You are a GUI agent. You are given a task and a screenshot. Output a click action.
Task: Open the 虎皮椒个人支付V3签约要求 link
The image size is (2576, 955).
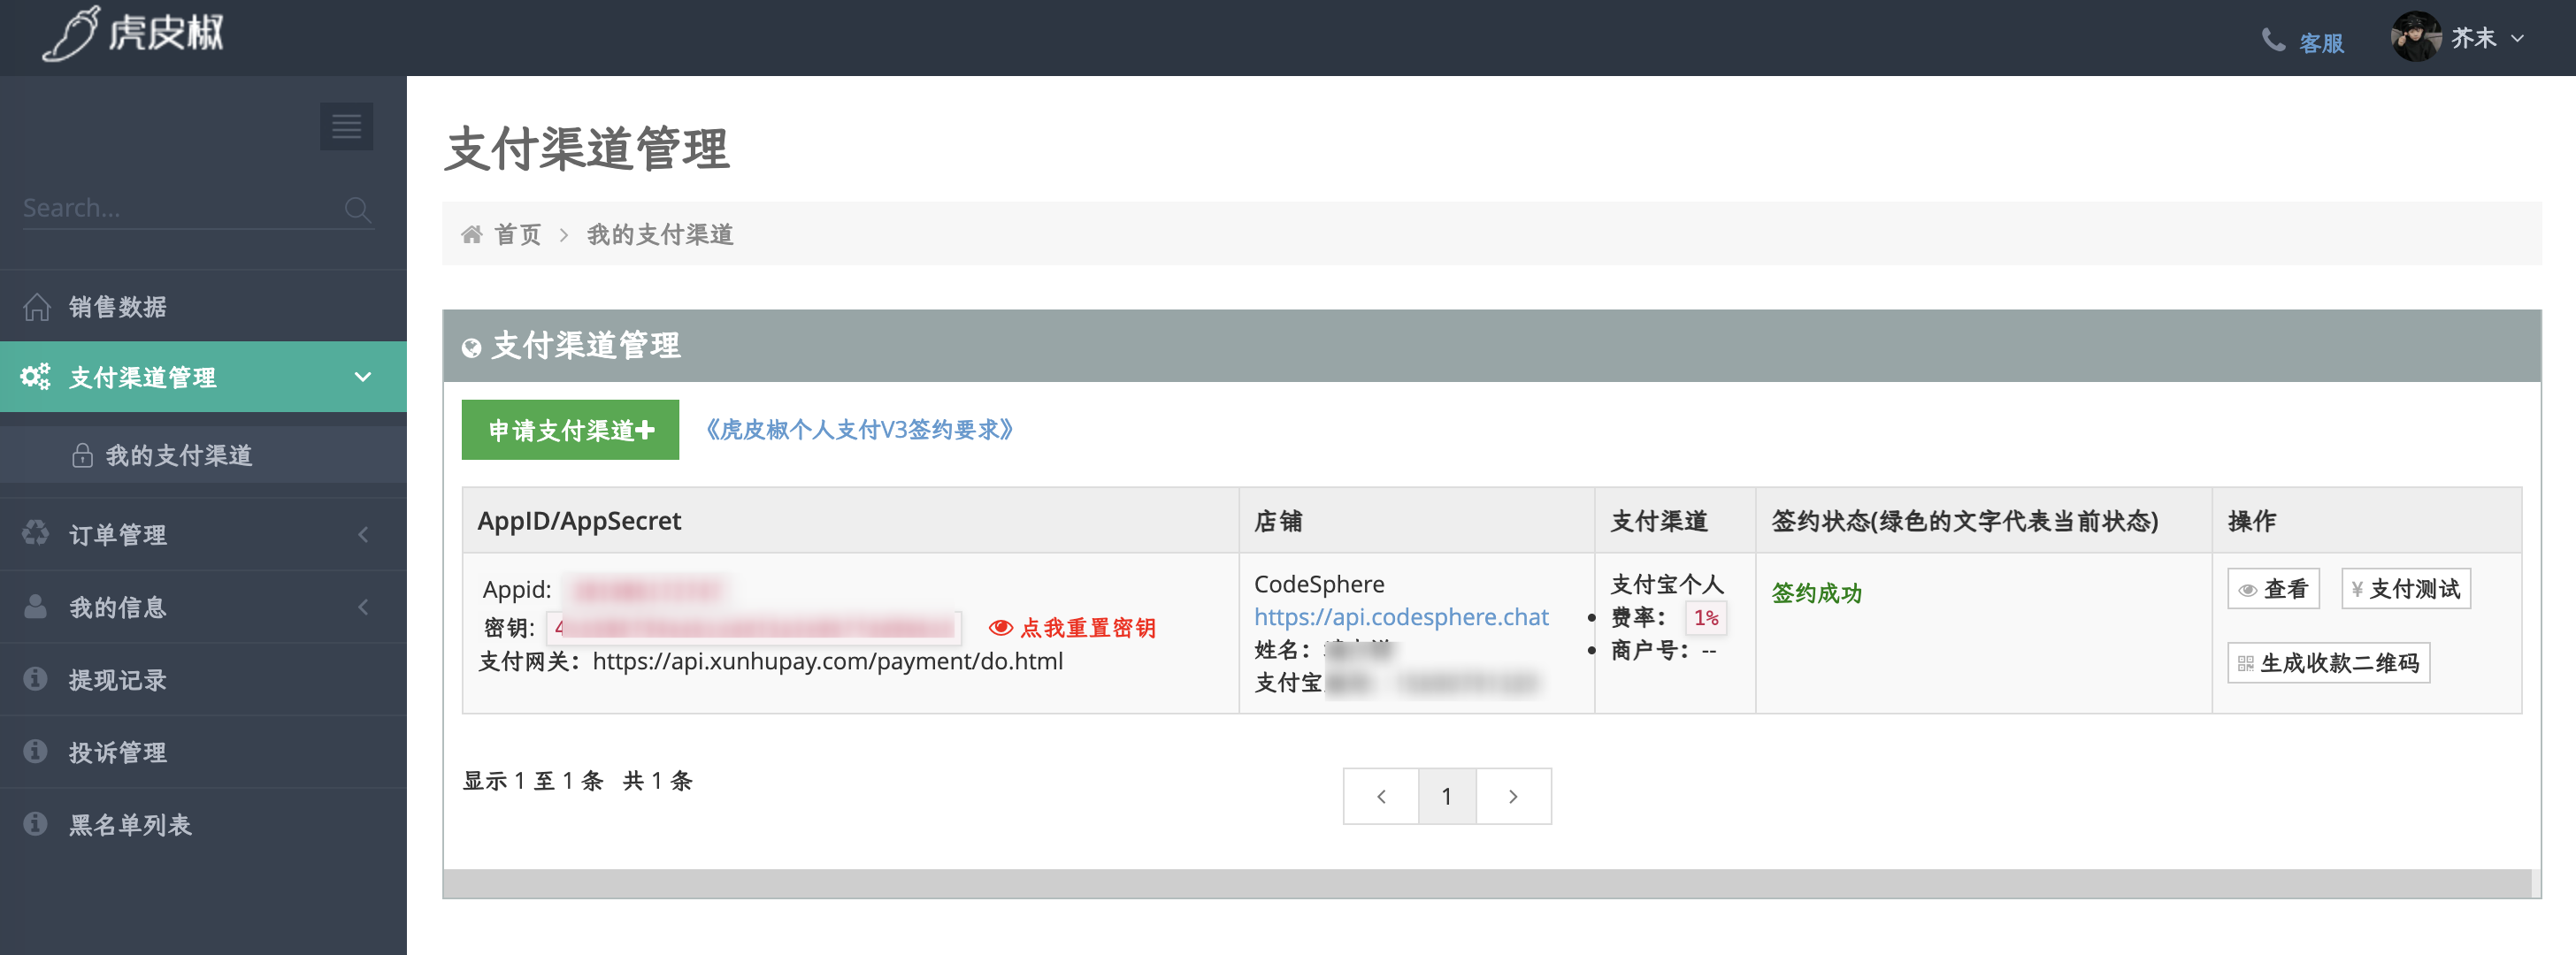[859, 430]
